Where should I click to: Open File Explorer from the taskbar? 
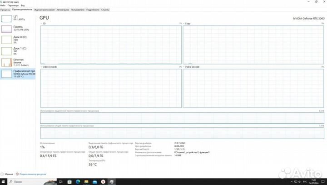(x=86, y=182)
